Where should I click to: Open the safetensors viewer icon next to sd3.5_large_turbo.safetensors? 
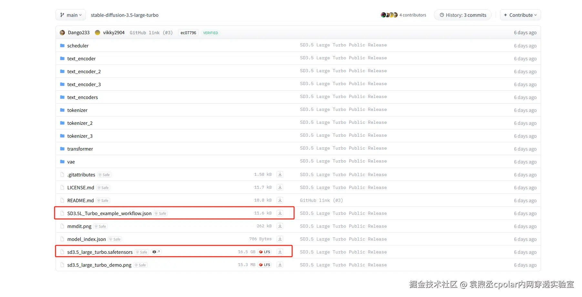click(x=156, y=252)
